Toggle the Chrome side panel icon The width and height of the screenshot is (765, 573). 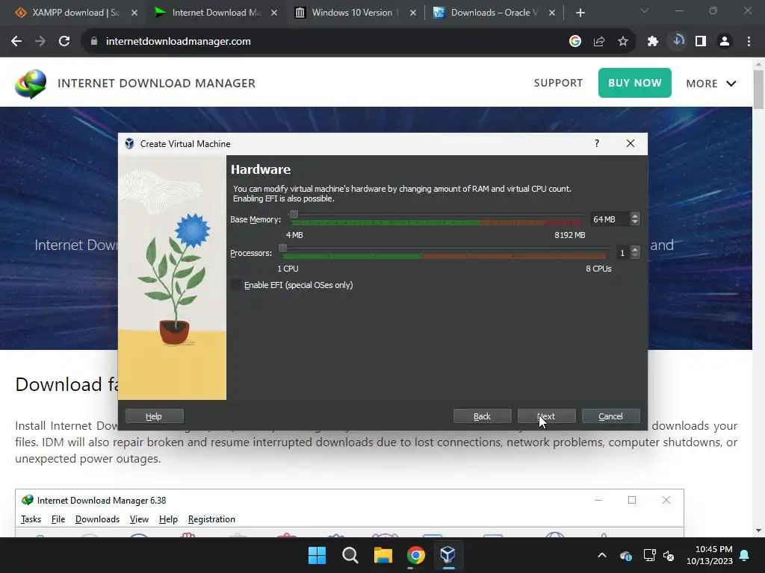click(701, 42)
